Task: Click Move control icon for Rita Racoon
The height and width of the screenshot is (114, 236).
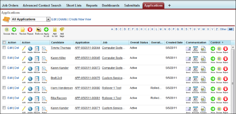Action: [213, 99]
